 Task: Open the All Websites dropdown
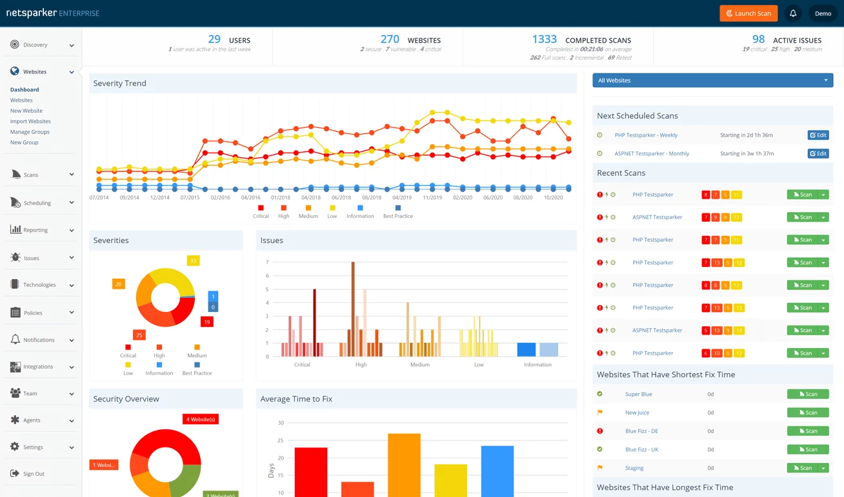[712, 81]
